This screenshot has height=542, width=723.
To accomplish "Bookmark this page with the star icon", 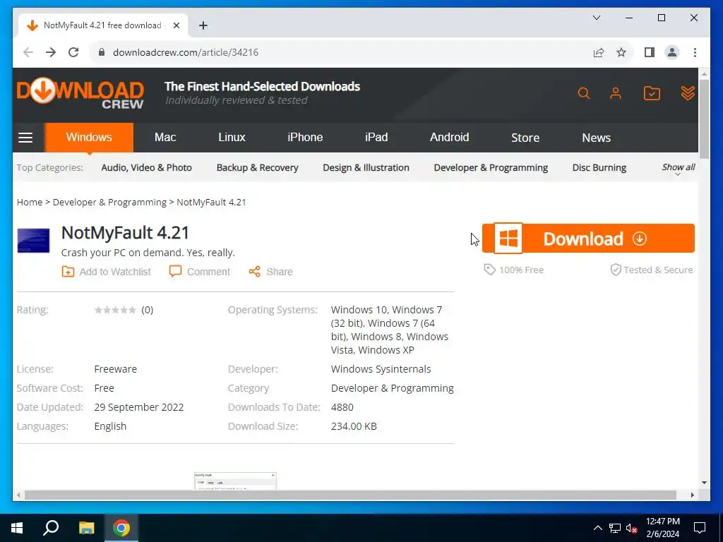I will (x=621, y=52).
